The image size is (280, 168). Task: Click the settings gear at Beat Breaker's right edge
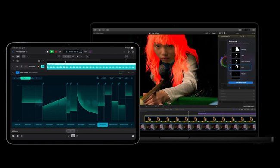tap(132, 78)
